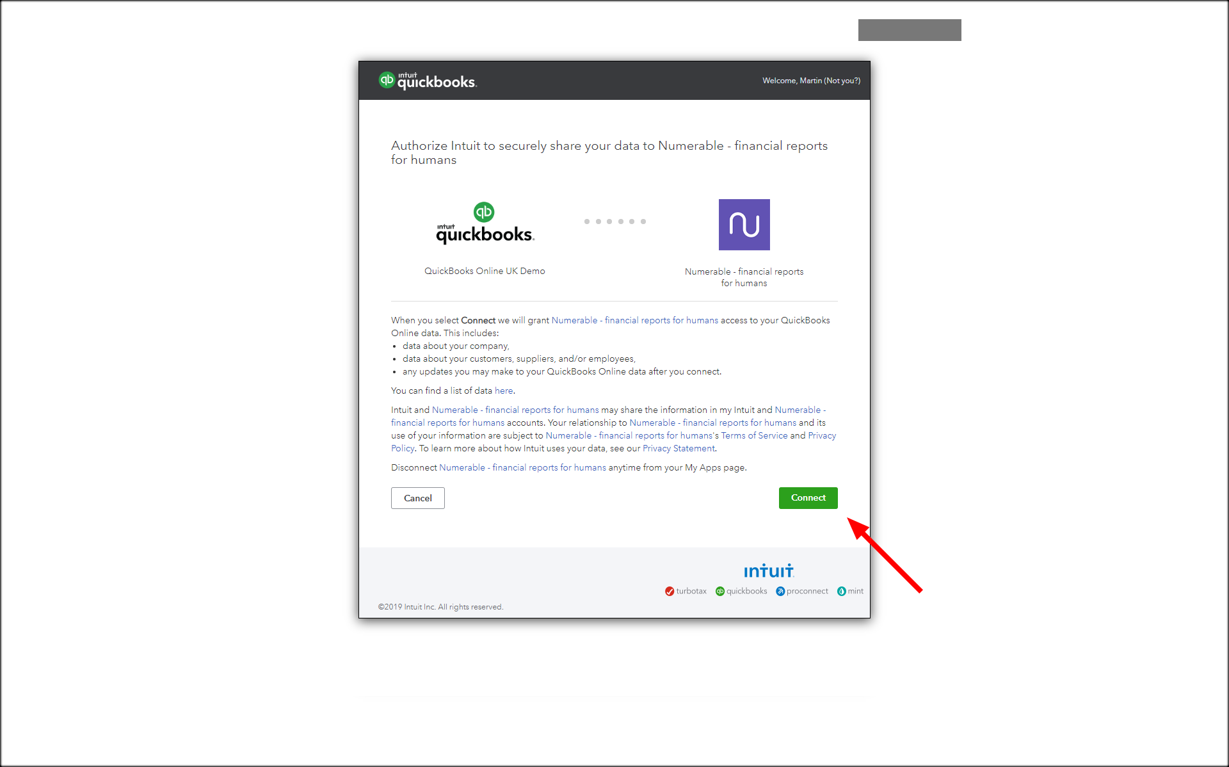
Task: Click the large QuickBooks logo image
Action: (485, 223)
